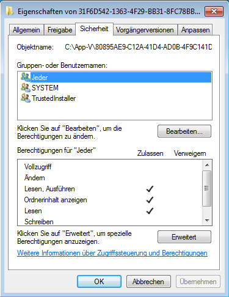Open the Erweitert special permissions
229x297 pixels.
184,237
